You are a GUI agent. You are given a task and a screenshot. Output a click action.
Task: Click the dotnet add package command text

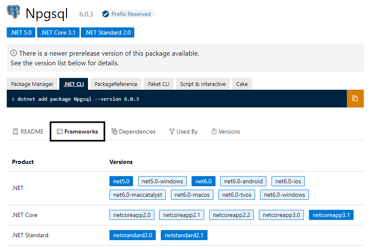tap(78, 99)
